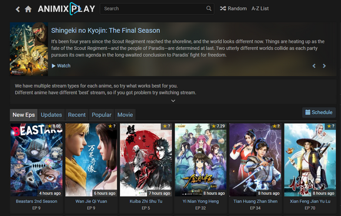Open a Random anime

pos(233,8)
